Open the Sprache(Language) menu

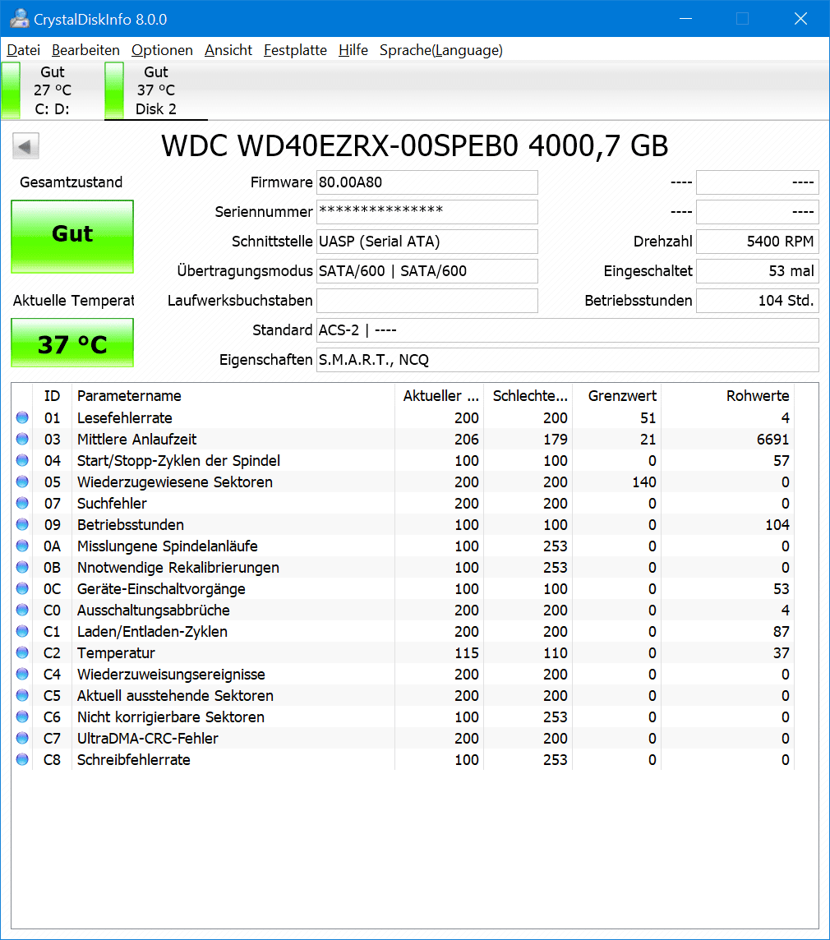pyautogui.click(x=440, y=50)
